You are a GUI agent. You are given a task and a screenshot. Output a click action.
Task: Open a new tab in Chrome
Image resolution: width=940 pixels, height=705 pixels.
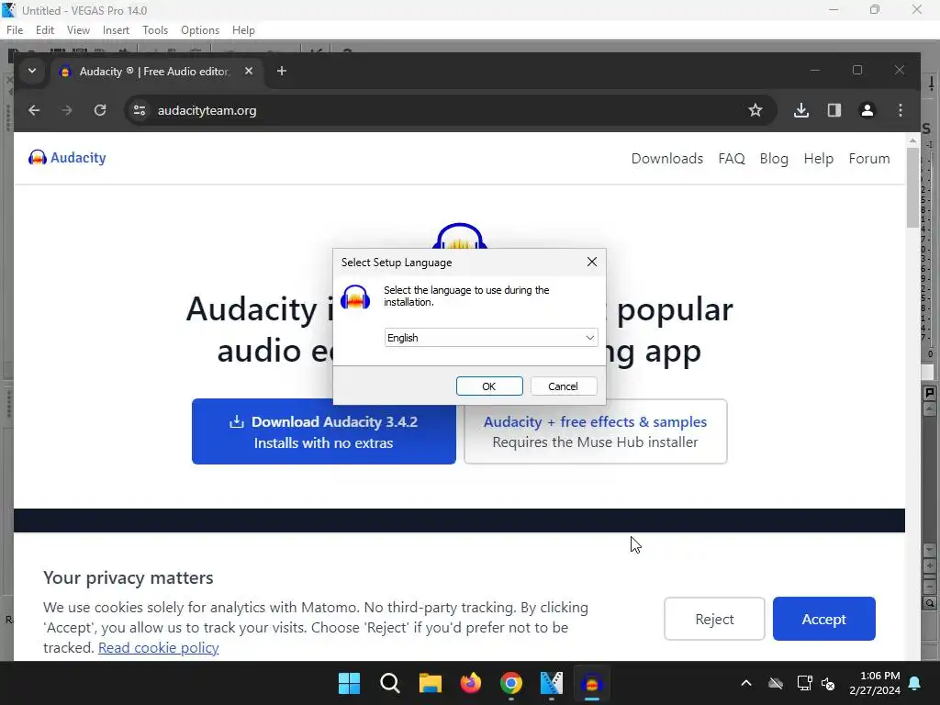tap(282, 71)
